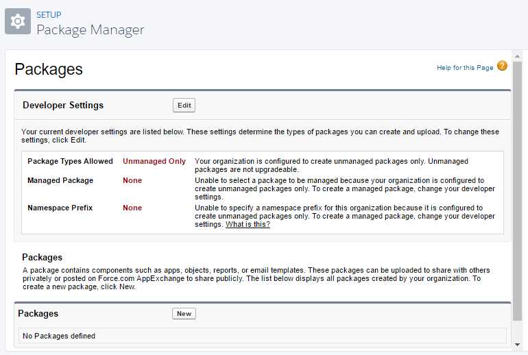Viewport: 528px width, 355px height.
Task: Select the 'Unmanaged Only' value
Action: click(x=154, y=161)
